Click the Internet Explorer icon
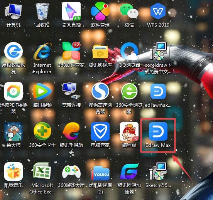 42,52
